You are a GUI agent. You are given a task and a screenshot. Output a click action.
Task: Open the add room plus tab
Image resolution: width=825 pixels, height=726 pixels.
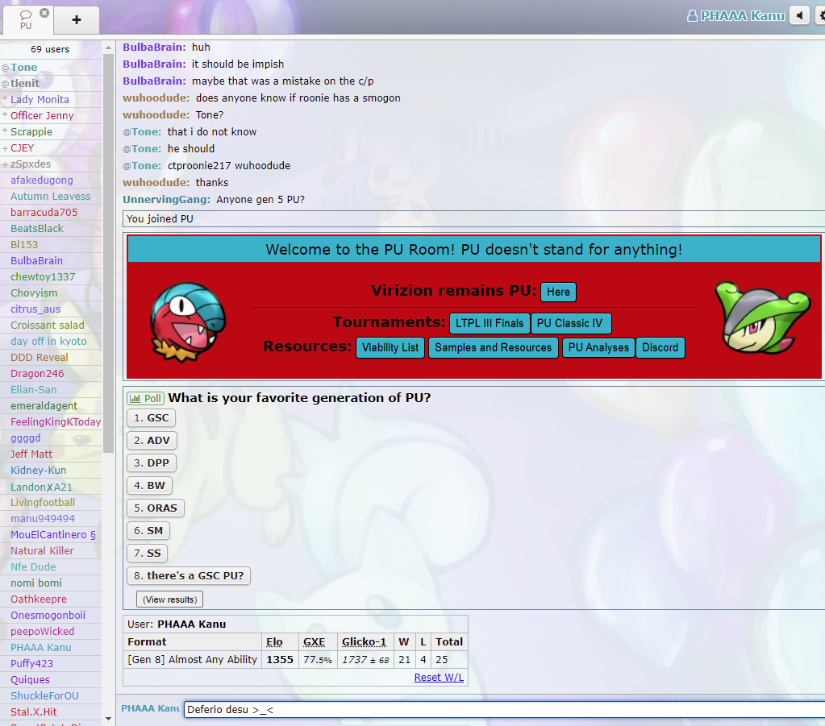77,20
